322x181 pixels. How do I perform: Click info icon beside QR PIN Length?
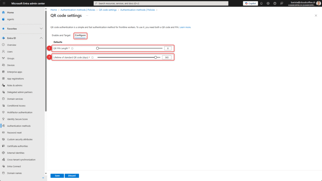pyautogui.click(x=72, y=49)
